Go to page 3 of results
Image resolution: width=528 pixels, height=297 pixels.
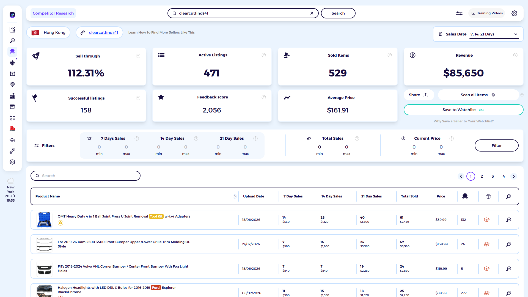493,176
